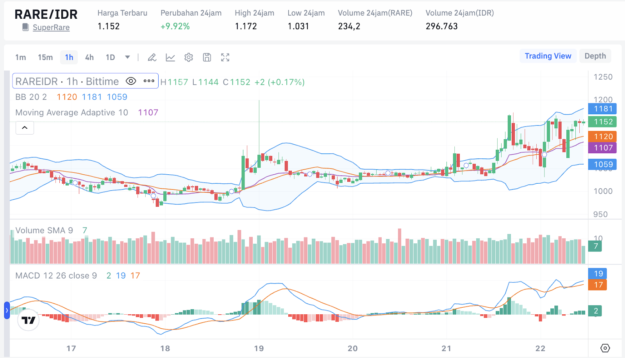This screenshot has height=358, width=625.
Task: Click the MACD histogram 2 tag
Action: (x=595, y=311)
